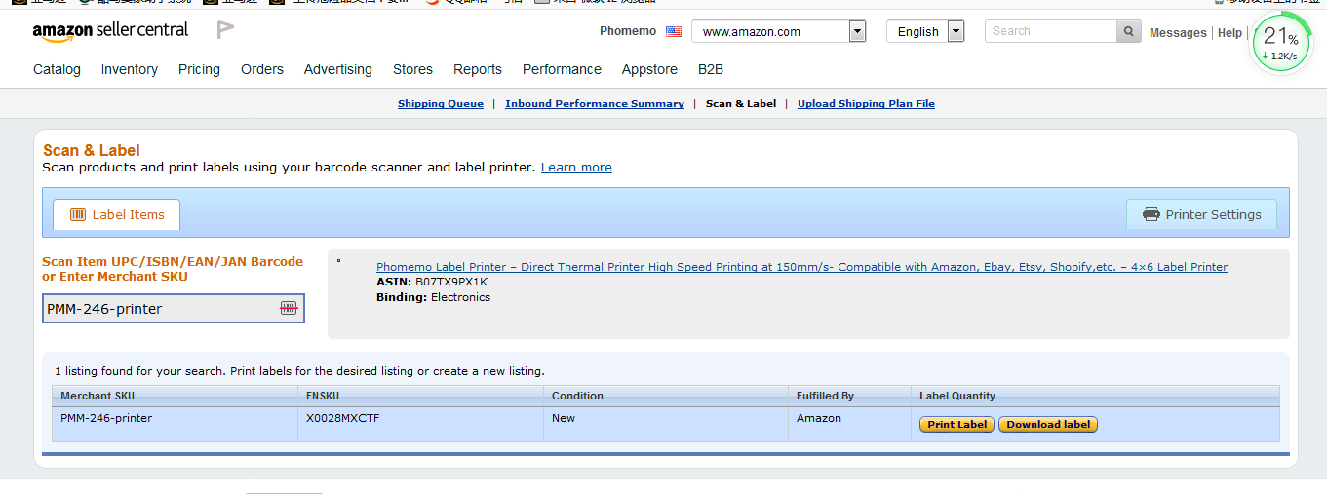Open the Stores menu

pos(412,69)
